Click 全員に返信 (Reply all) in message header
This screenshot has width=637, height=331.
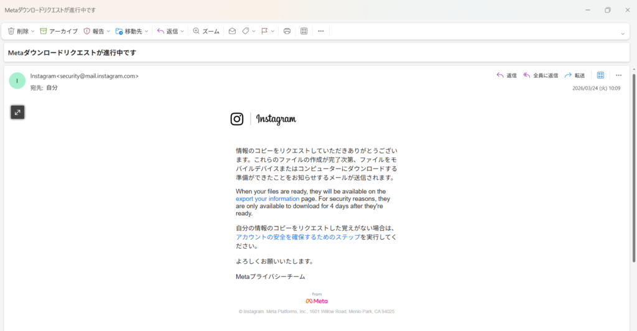pyautogui.click(x=541, y=75)
